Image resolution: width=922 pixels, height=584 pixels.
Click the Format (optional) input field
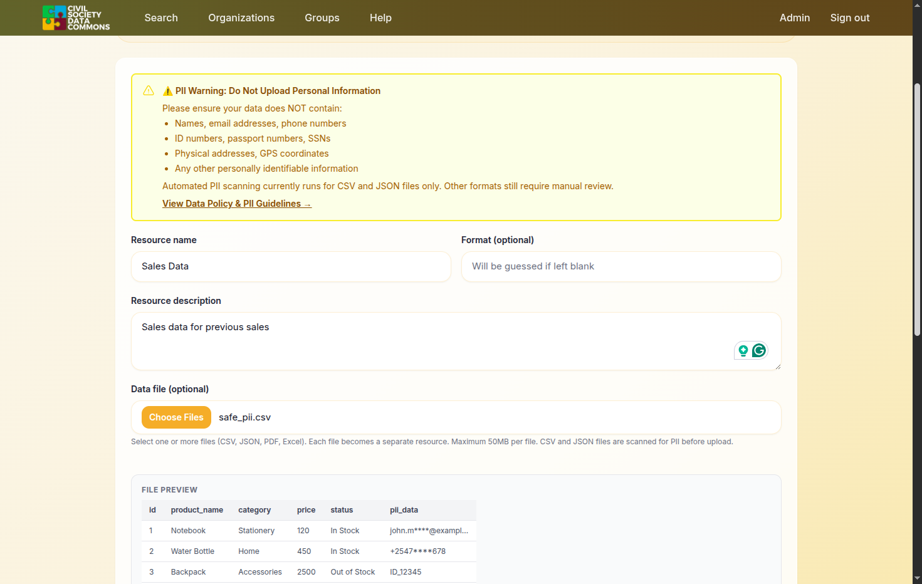coord(621,266)
